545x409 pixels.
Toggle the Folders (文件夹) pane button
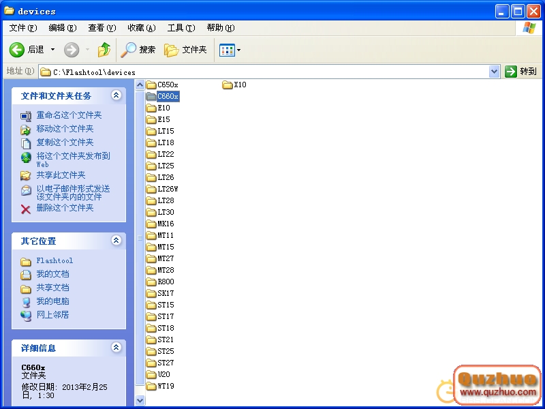pyautogui.click(x=185, y=50)
